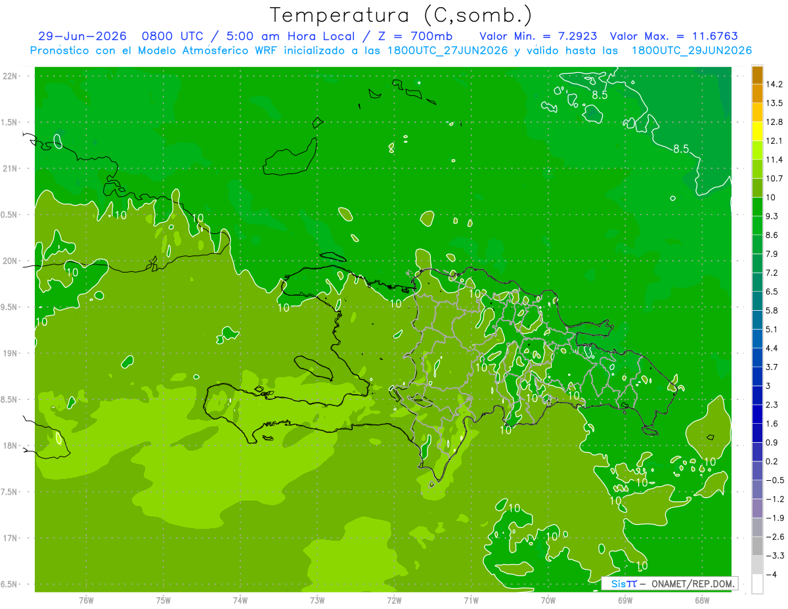Click the '18N' latitude axis label
The width and height of the screenshot is (788, 609).
point(11,446)
